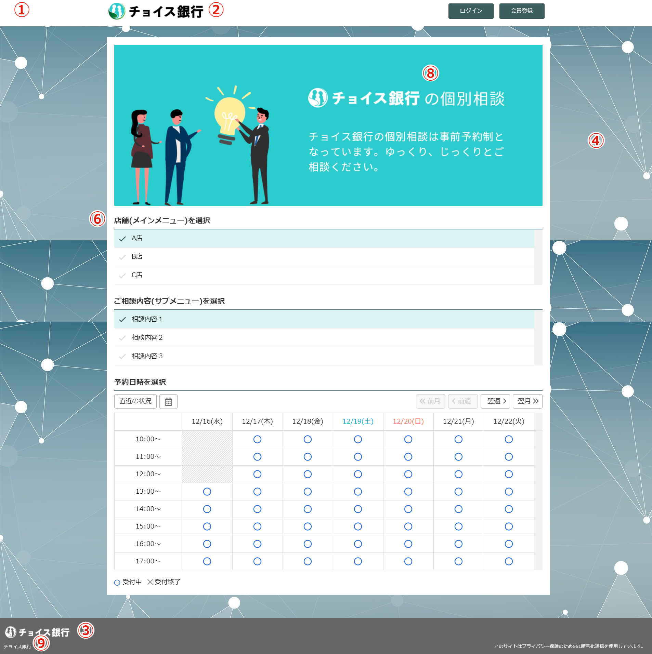Select the 10:00 slot on 12/20(日)
The width and height of the screenshot is (652, 654).
408,439
